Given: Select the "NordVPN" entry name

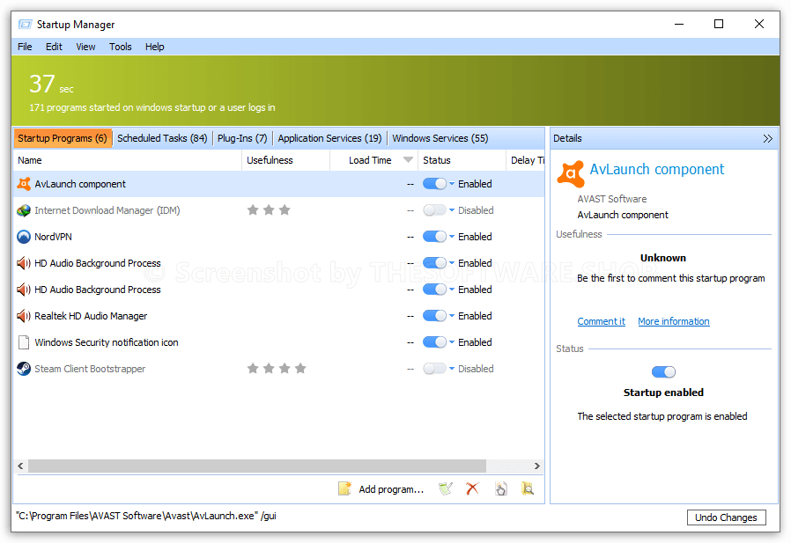Looking at the screenshot, I should (x=54, y=237).
